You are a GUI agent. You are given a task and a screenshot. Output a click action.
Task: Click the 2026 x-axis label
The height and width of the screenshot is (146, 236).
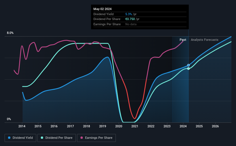215,126
